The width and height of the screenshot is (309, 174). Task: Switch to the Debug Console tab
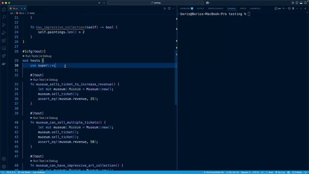216,9
